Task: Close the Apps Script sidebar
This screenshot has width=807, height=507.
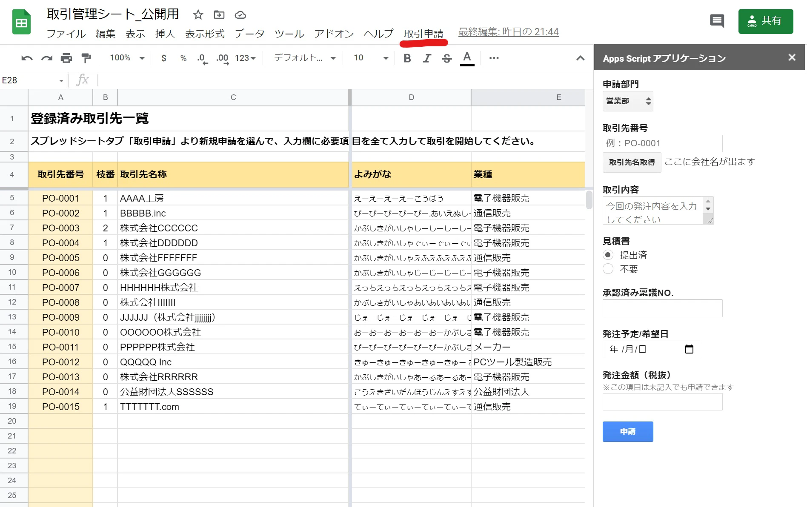Action: point(792,57)
